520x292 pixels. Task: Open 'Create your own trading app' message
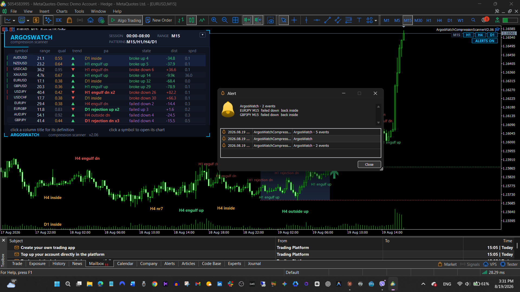[x=48, y=248]
